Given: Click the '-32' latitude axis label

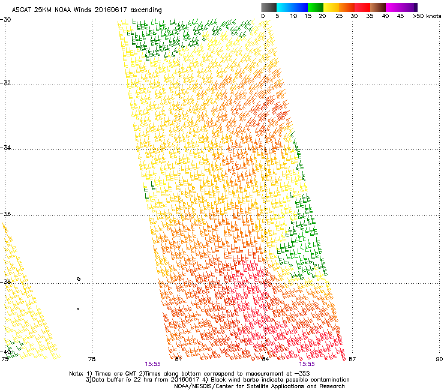Looking at the screenshot, I should [5, 83].
